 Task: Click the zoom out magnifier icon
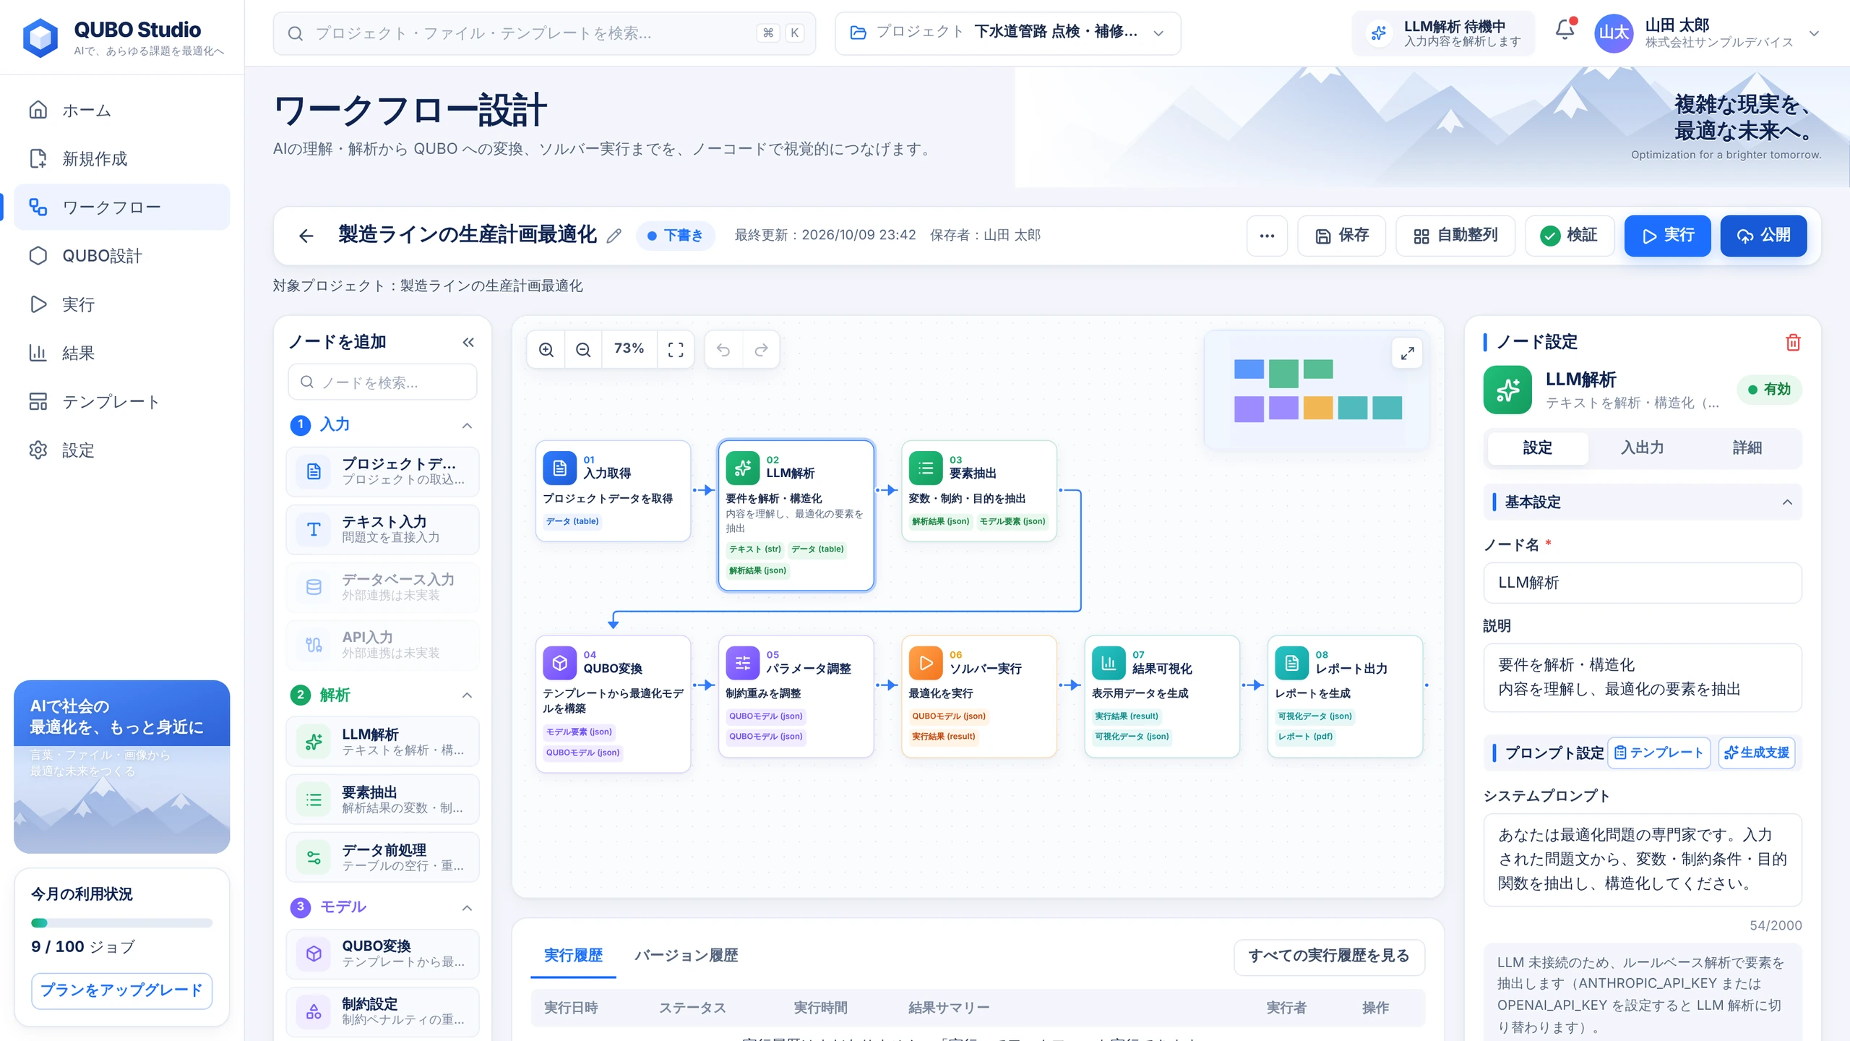[583, 350]
